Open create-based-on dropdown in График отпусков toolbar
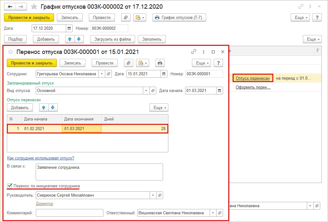The width and height of the screenshot is (328, 222). pos(140,18)
